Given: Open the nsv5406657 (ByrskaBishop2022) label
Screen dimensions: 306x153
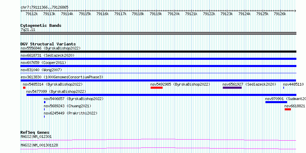Looking at the screenshot, I should [x=74, y=99].
